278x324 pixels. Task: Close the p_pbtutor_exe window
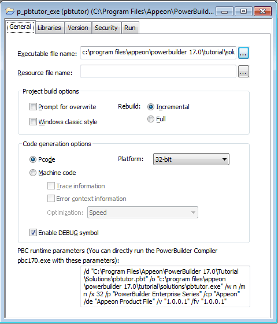point(262,12)
